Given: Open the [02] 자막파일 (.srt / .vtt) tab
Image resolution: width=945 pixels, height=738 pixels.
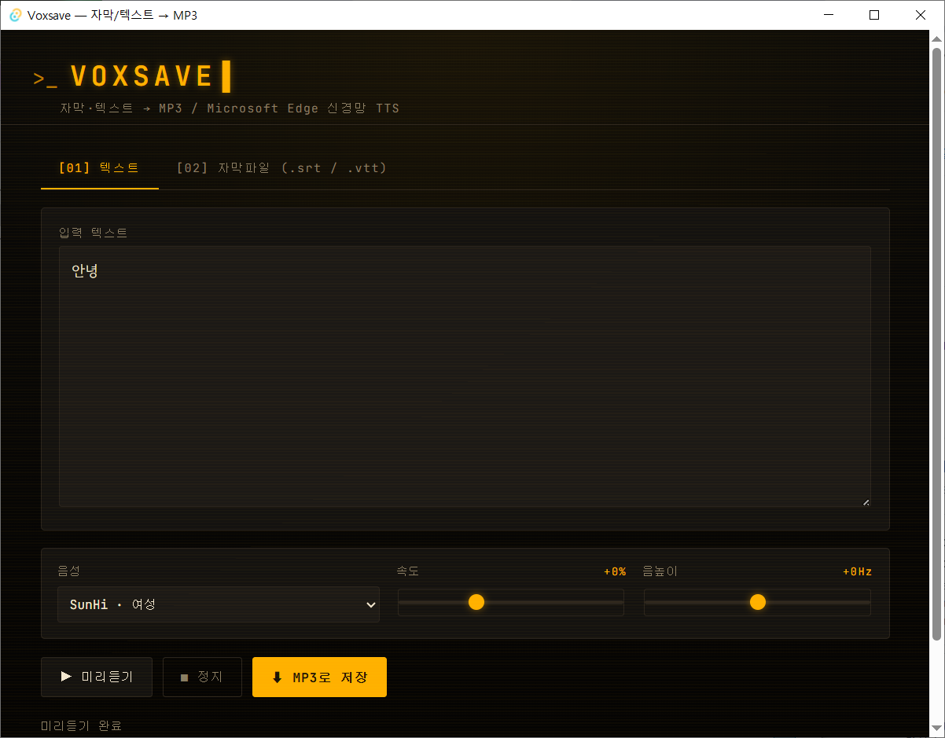Looking at the screenshot, I should coord(281,168).
